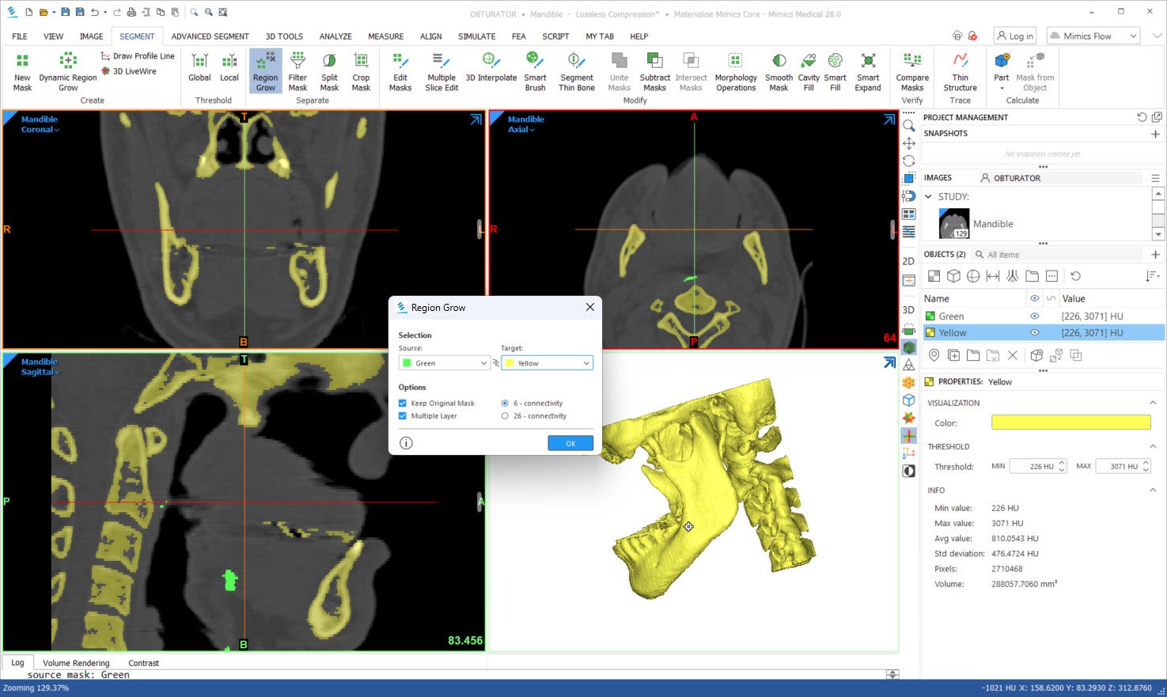This screenshot has width=1167, height=697.
Task: Choose the Cavity Fill tool
Action: coord(808,71)
